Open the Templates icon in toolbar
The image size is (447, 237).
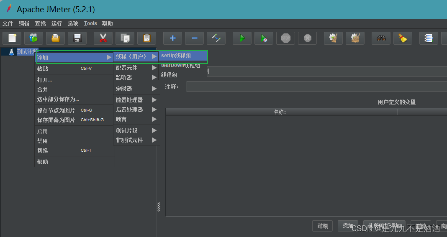[33, 38]
